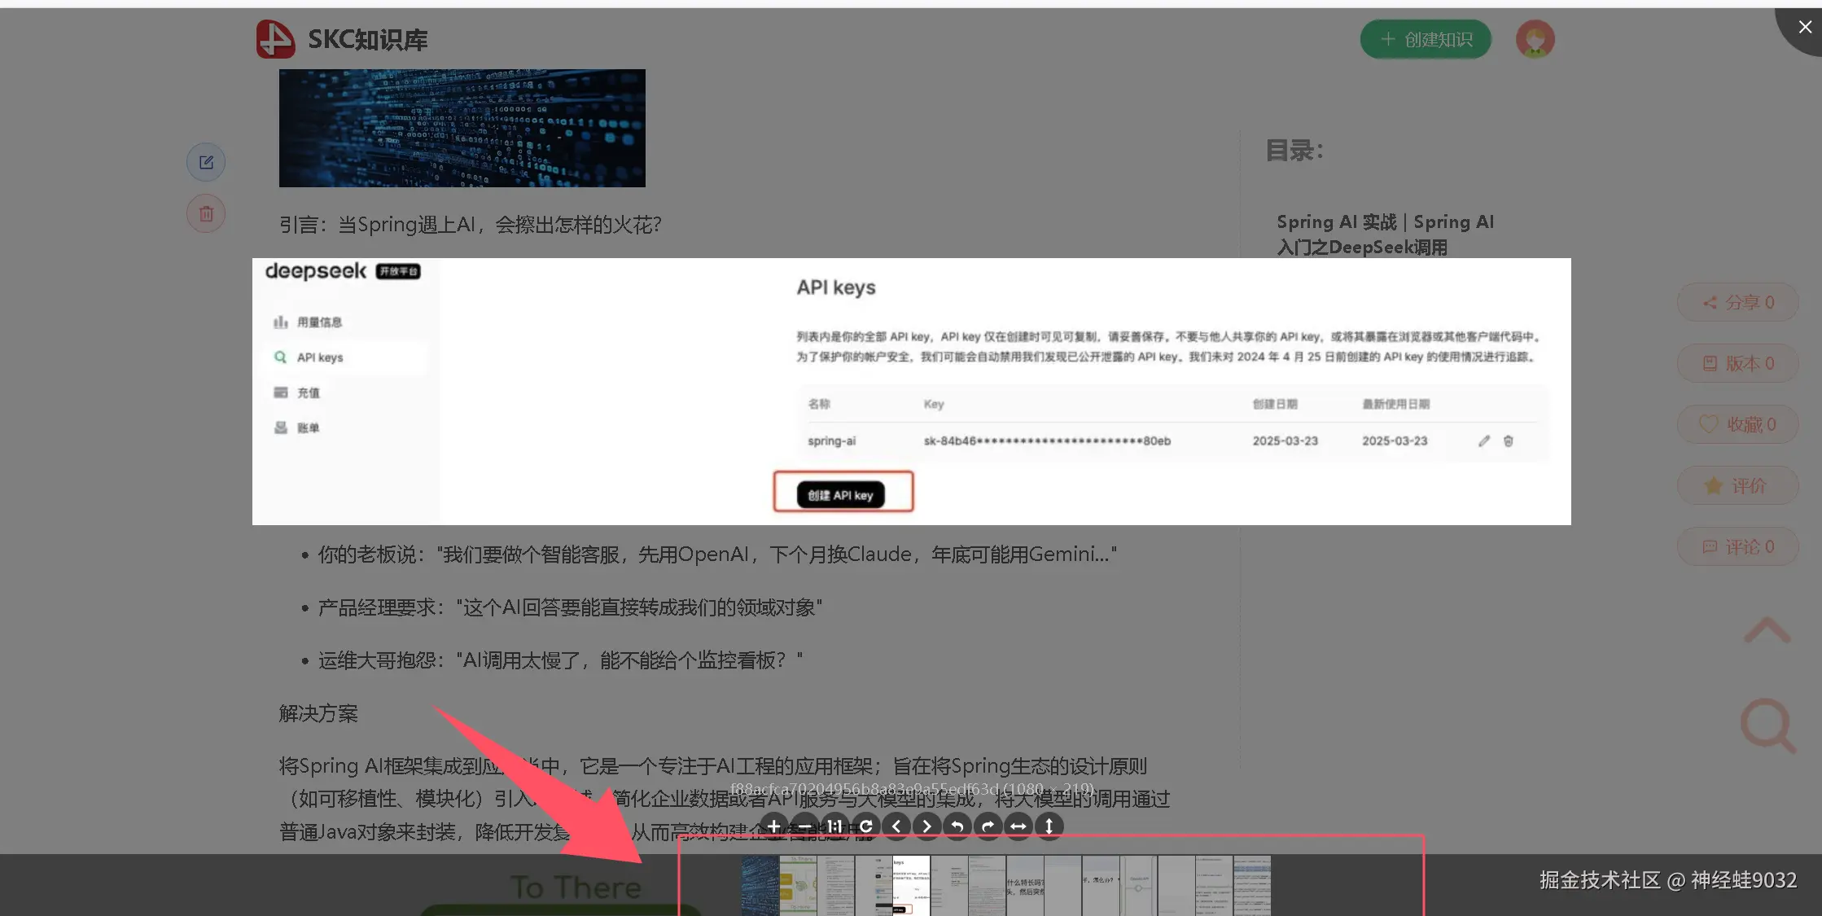Select the first blue code thumbnail
The image size is (1822, 916).
tap(760, 885)
